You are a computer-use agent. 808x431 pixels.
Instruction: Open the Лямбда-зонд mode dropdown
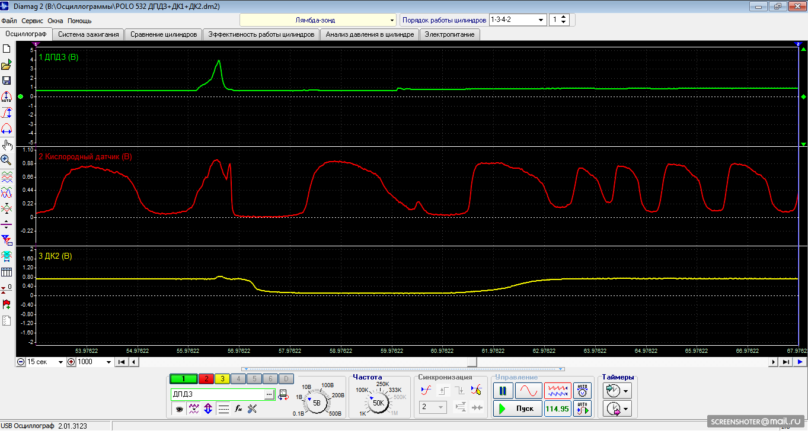(x=318, y=20)
